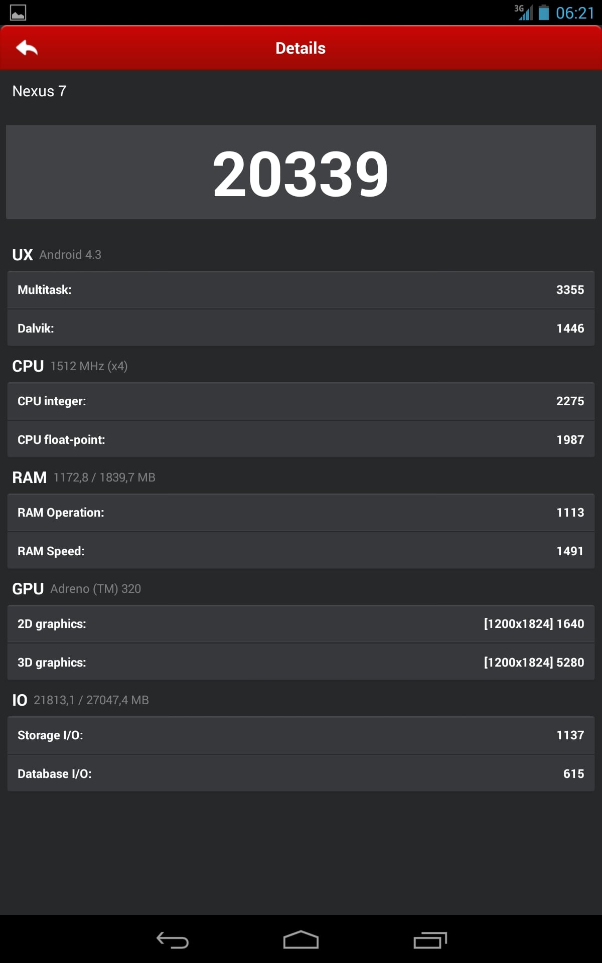This screenshot has width=602, height=963.
Task: Select the RAM Speed row
Action: point(301,551)
